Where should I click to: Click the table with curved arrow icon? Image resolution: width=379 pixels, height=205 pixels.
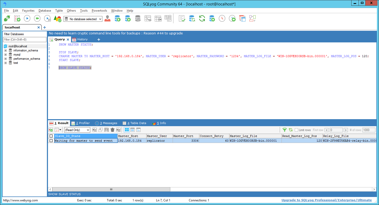(148, 19)
